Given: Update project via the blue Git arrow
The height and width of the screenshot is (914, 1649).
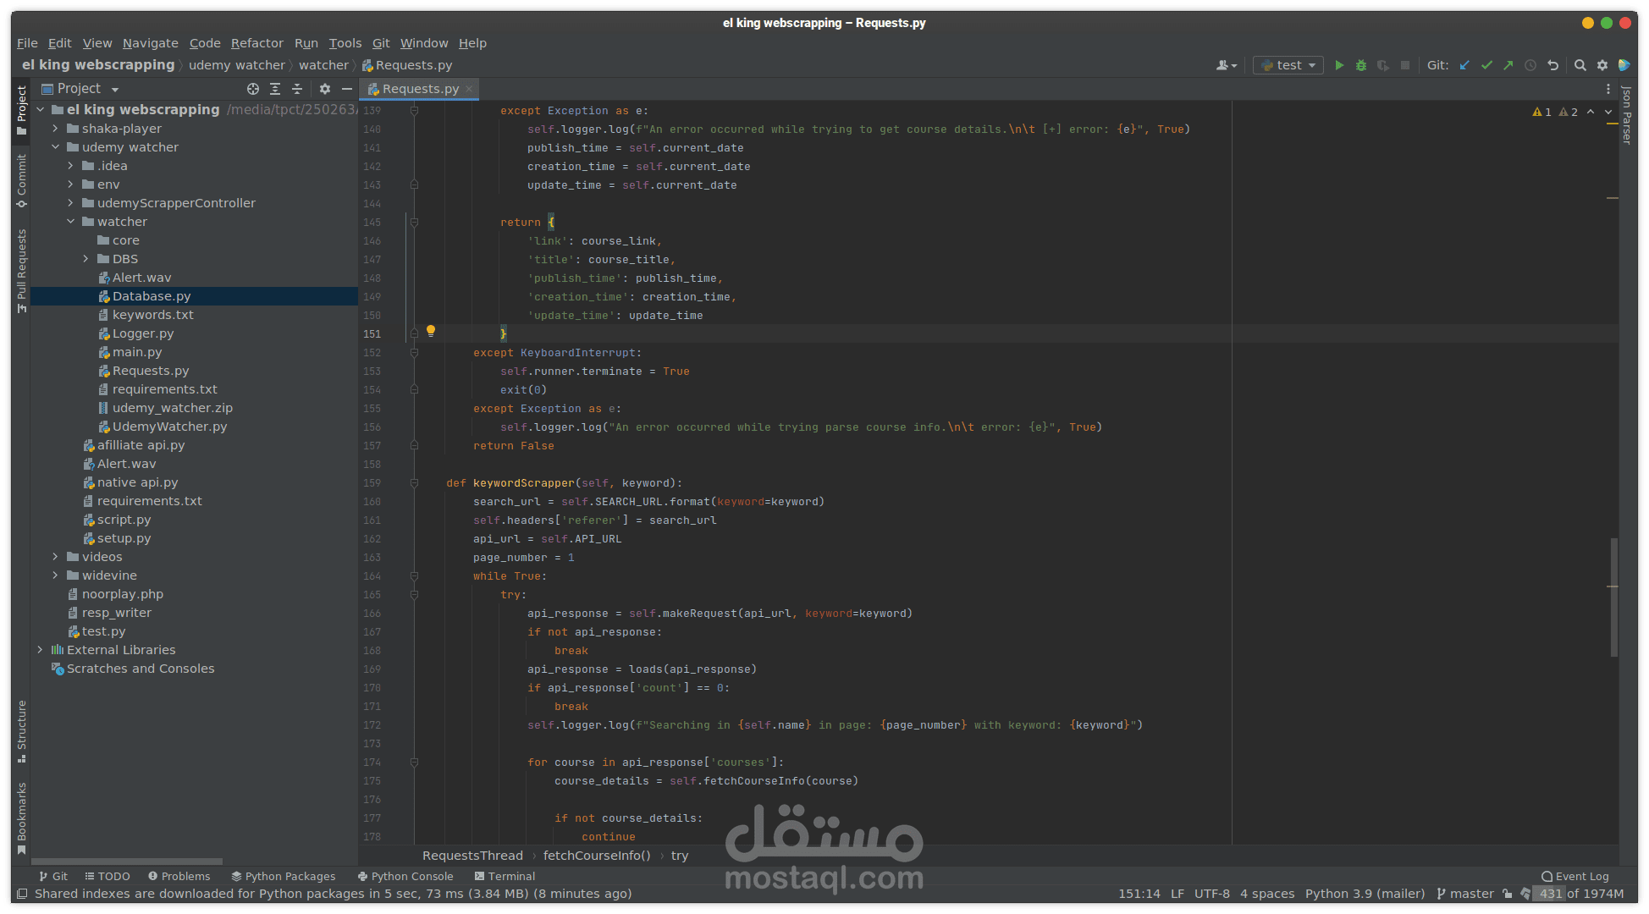Looking at the screenshot, I should pos(1464,65).
